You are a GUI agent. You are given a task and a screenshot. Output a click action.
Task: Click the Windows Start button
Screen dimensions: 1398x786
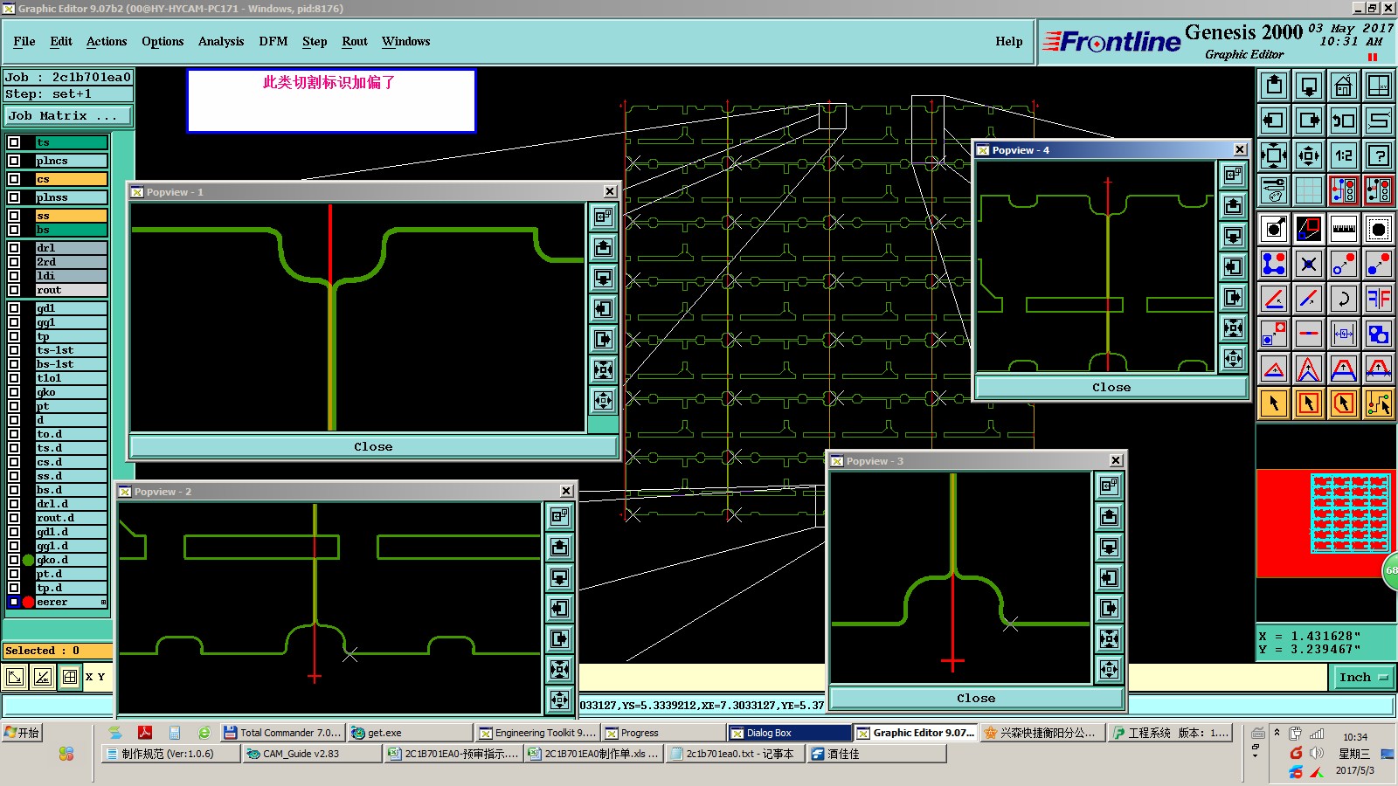pyautogui.click(x=23, y=733)
